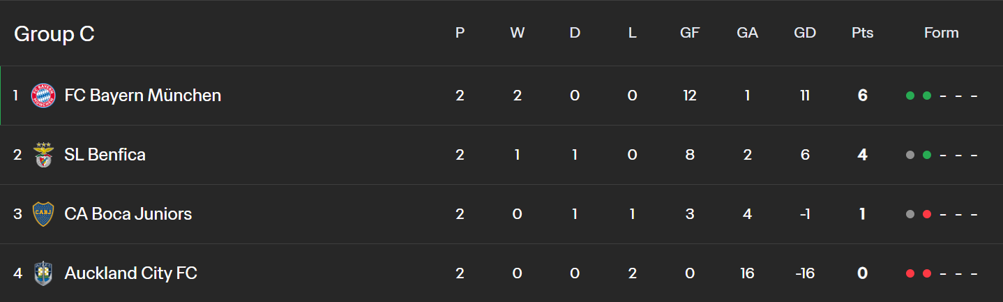
Task: Click Bayern's 6 points value
Action: [x=862, y=96]
